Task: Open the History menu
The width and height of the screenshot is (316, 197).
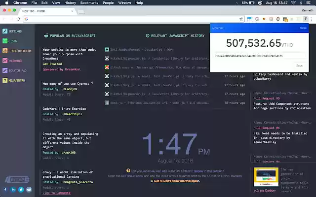Action: tap(70, 2)
